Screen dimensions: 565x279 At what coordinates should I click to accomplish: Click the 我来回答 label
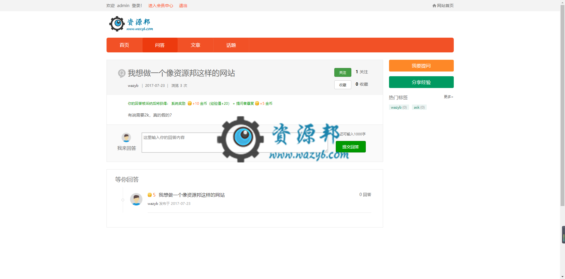tap(127, 148)
